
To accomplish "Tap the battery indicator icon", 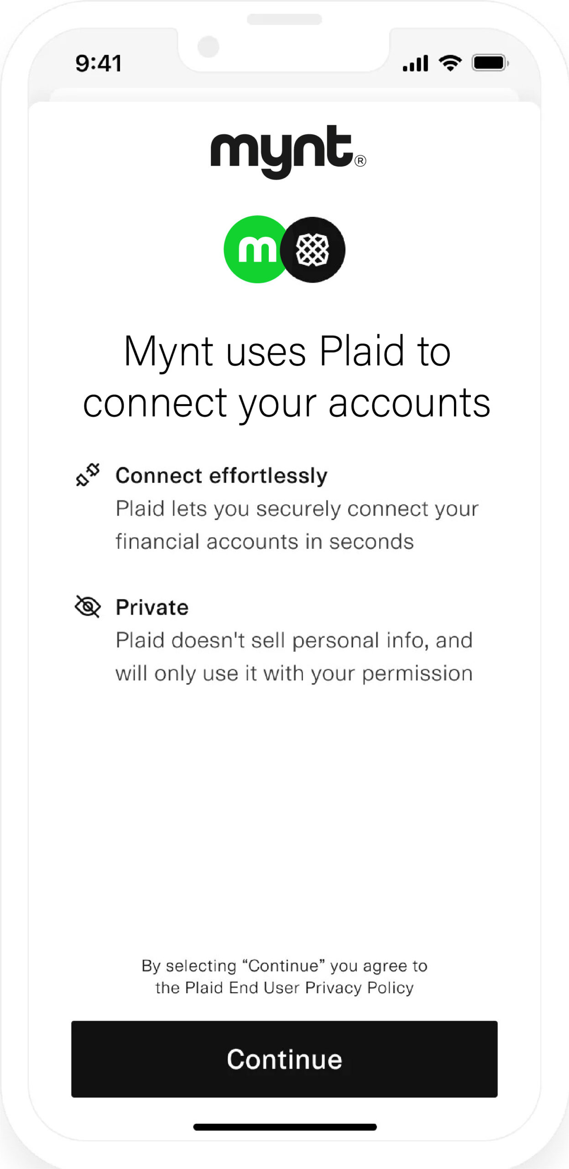I will pos(490,63).
